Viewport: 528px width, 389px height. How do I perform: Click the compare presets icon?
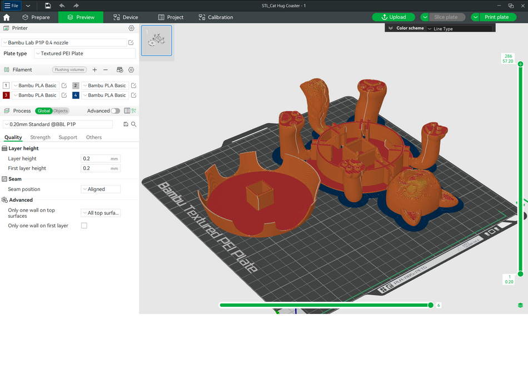click(x=134, y=111)
